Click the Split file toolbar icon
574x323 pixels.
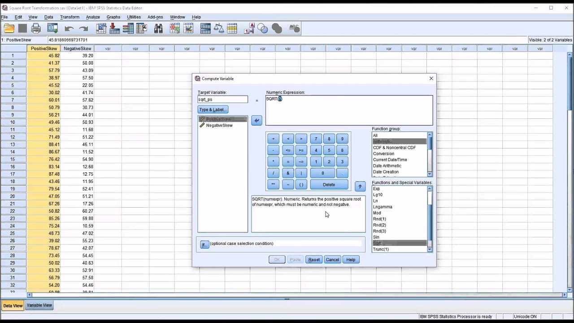205,28
